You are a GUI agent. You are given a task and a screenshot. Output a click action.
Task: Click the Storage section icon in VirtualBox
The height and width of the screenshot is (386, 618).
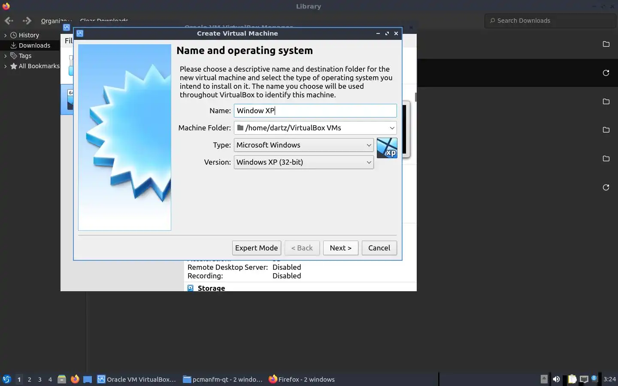[x=191, y=288]
